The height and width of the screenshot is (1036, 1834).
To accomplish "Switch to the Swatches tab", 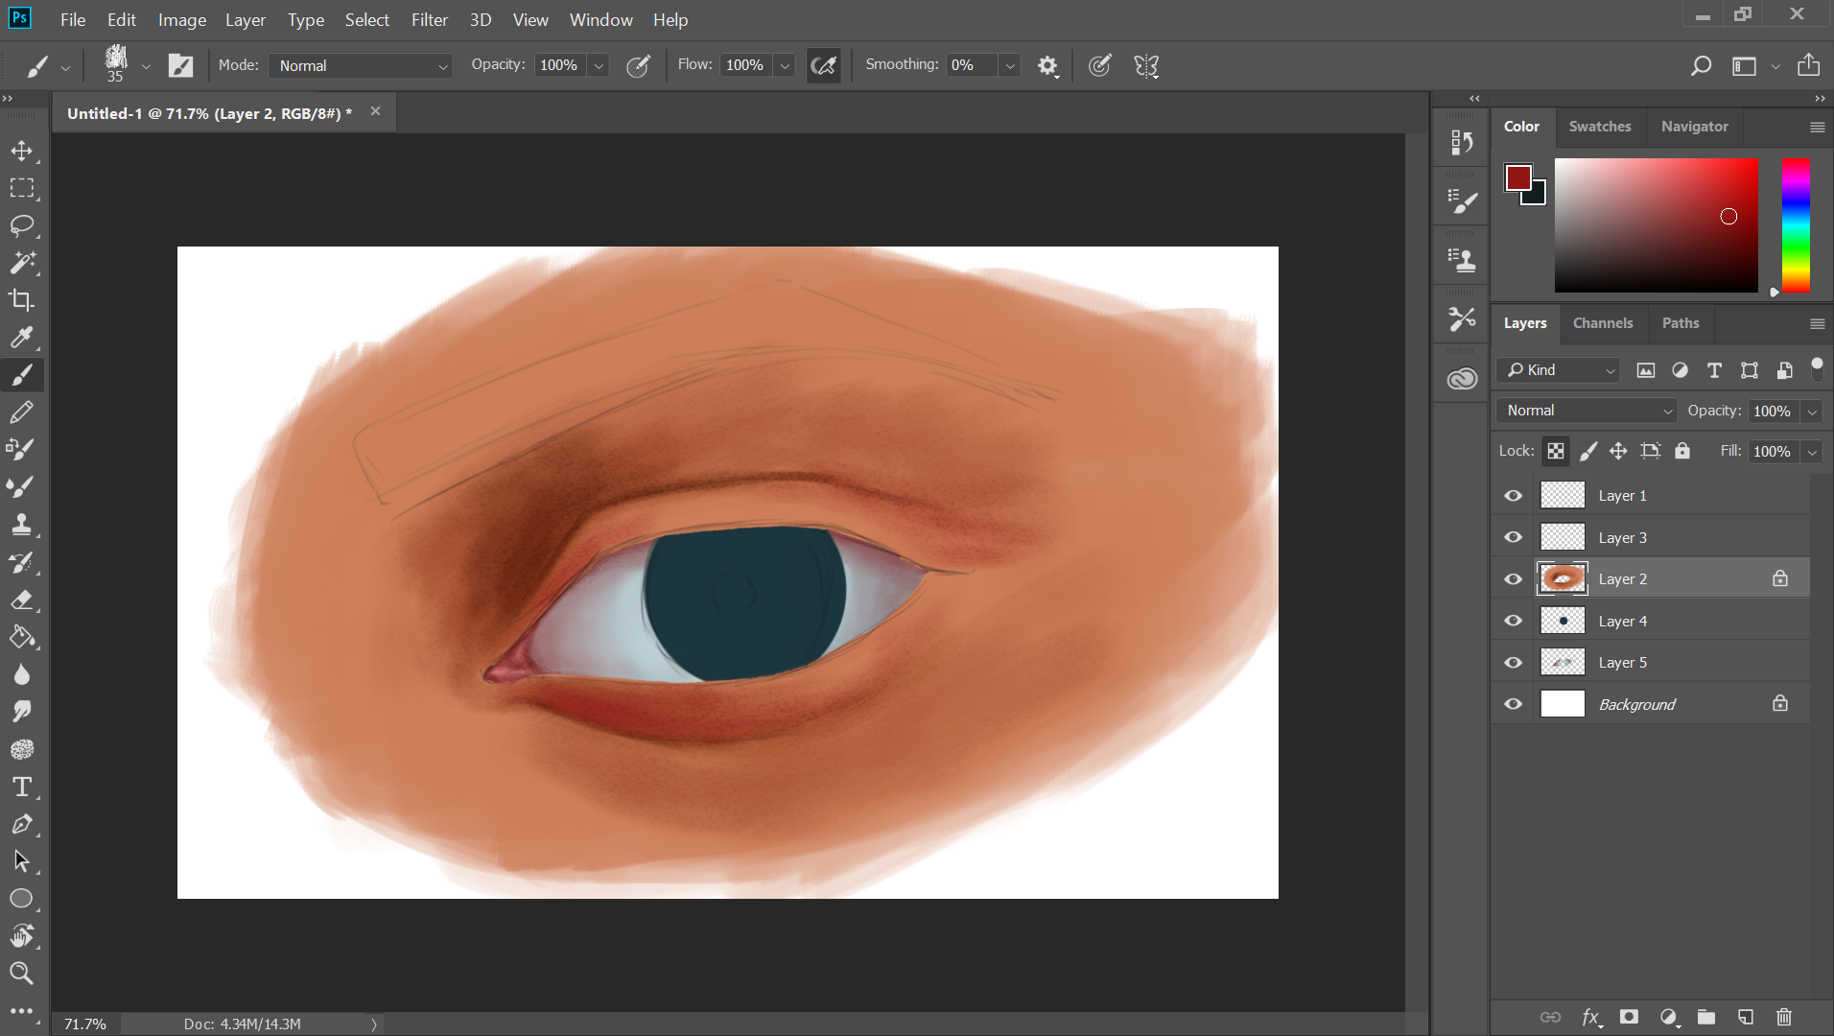I will pos(1600,127).
